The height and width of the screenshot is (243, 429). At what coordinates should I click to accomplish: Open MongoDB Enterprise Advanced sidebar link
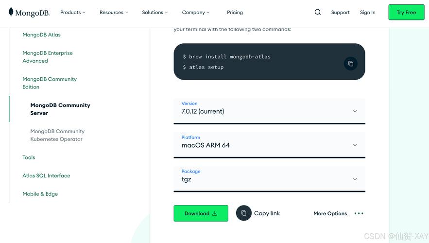[x=47, y=57]
